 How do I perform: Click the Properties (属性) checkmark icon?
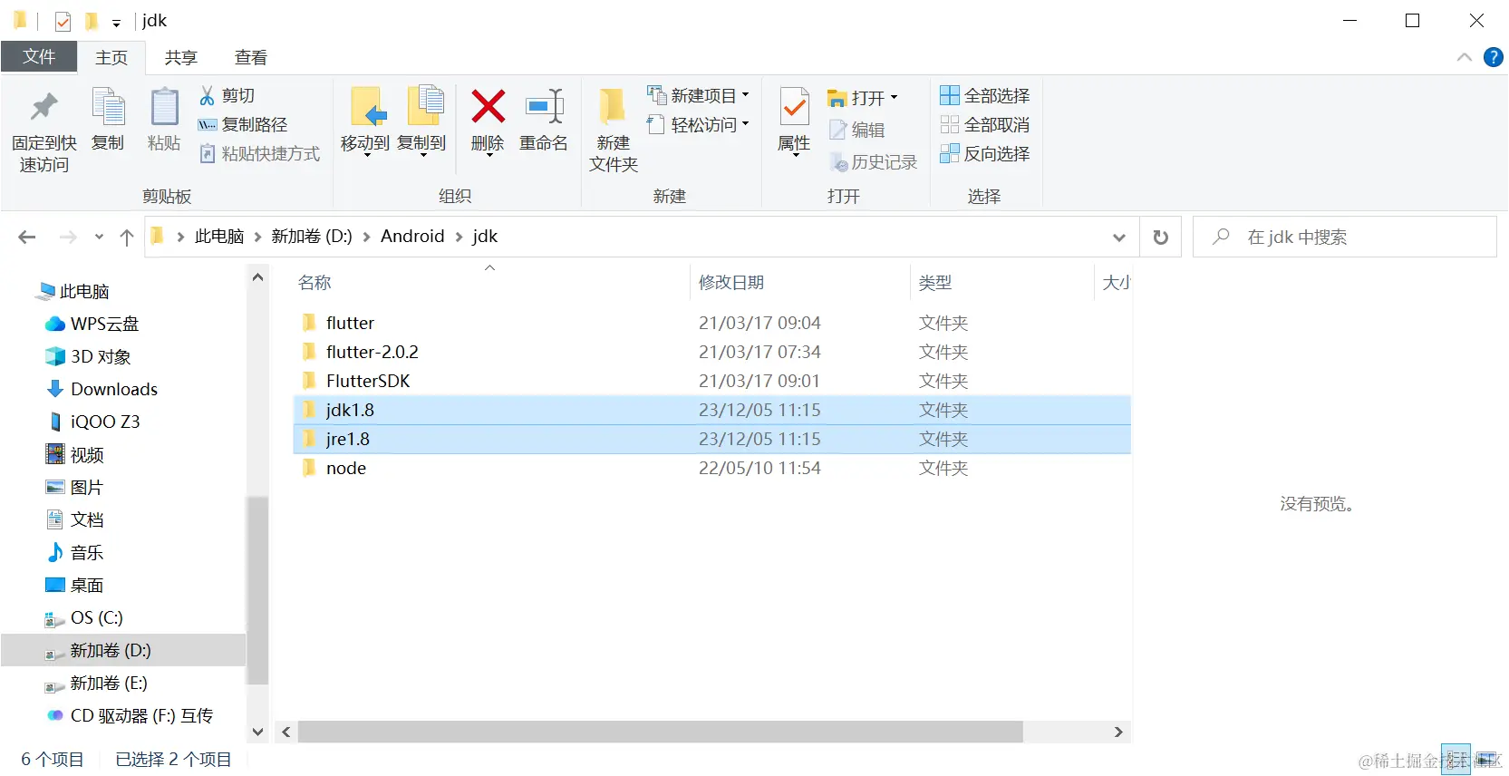pyautogui.click(x=794, y=108)
